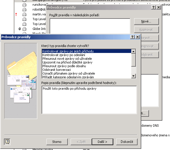Click the envelope icon beside Globe Int message

(24, 29)
